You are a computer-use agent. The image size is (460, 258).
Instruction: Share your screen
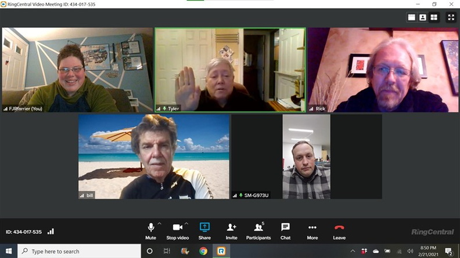click(x=204, y=231)
